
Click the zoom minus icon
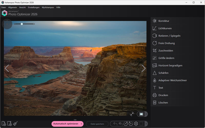(15, 24)
